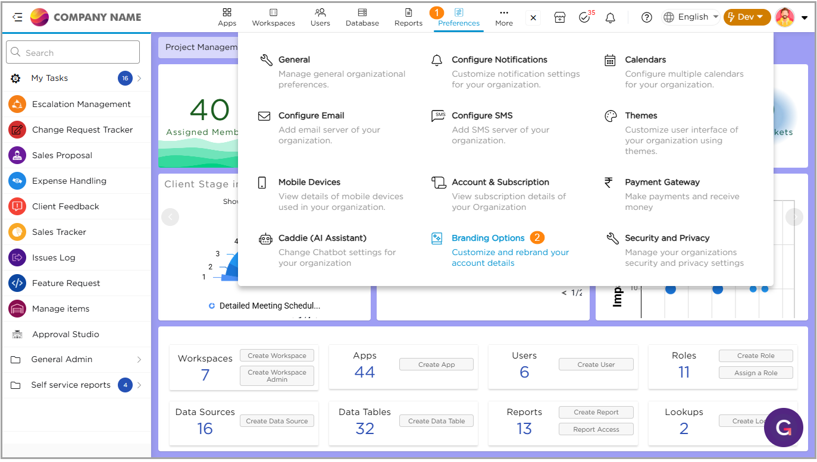Viewport: 817px width, 462px height.
Task: Open the English language dropdown
Action: pyautogui.click(x=691, y=17)
